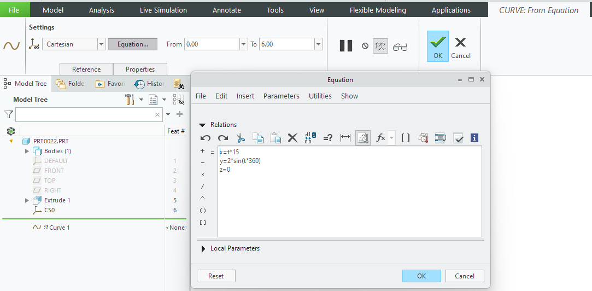Switch to the Flexible Modeling ribbon tab
Screen dimensions: 592x291
coord(378,10)
